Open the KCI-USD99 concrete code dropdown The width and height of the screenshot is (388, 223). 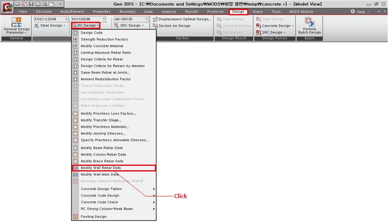[x=104, y=19]
